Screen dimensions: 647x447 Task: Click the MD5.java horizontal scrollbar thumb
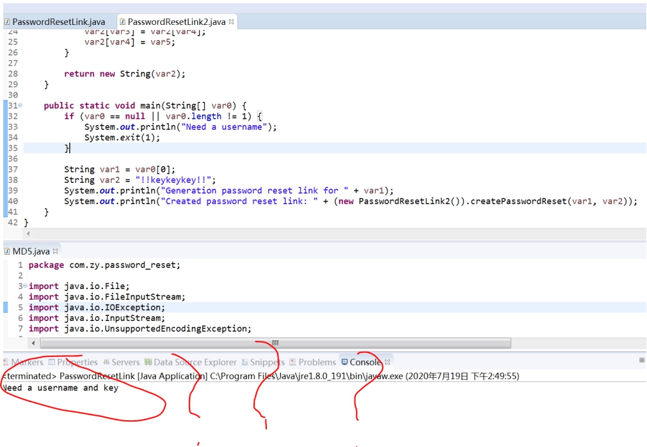(x=276, y=343)
